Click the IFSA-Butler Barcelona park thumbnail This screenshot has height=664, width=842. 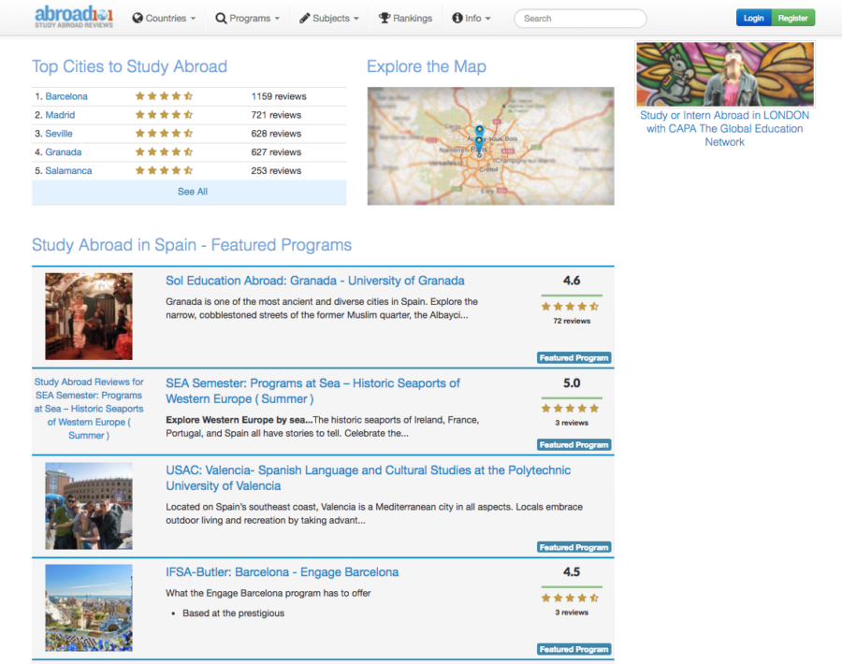click(x=89, y=608)
